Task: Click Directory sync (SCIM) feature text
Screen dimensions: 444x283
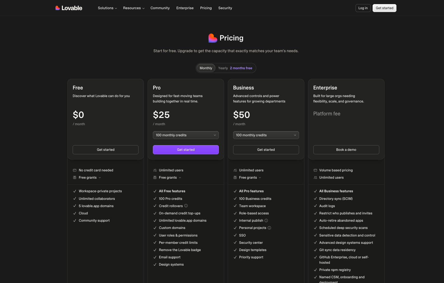Action: (336, 199)
